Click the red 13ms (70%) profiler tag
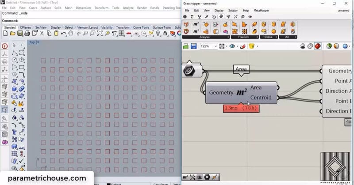The image size is (354, 185). coord(241,108)
